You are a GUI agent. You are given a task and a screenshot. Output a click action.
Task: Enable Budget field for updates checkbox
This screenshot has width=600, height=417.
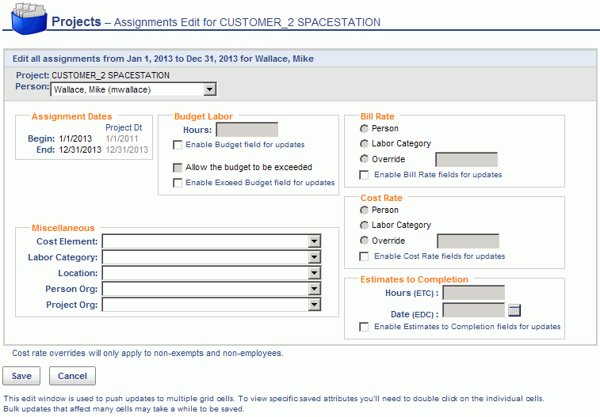pyautogui.click(x=178, y=145)
